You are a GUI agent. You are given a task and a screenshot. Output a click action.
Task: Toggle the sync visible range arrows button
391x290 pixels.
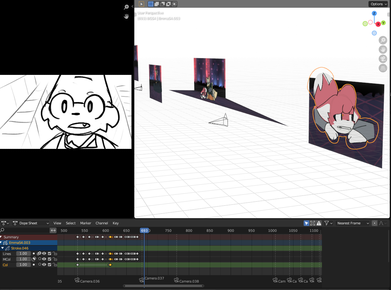coord(53,230)
